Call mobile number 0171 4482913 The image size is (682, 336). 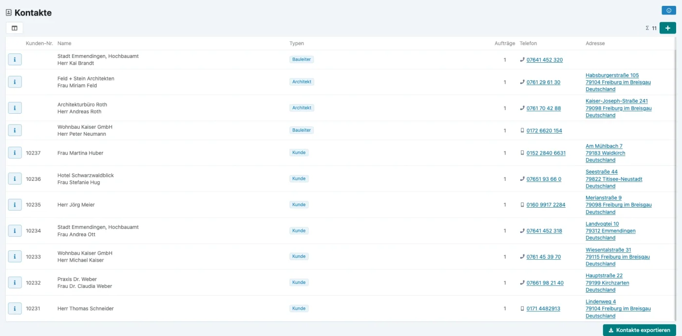543,309
